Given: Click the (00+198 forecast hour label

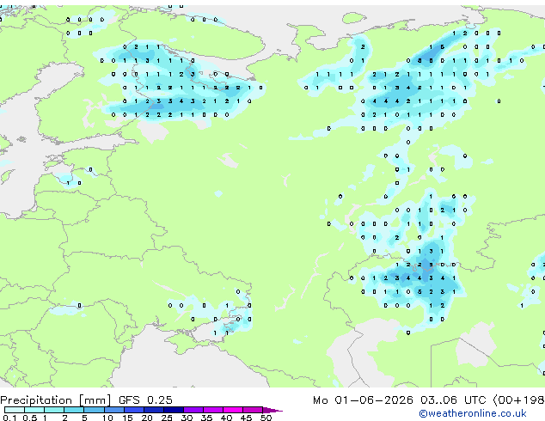Looking at the screenshot, I should 518,400.
